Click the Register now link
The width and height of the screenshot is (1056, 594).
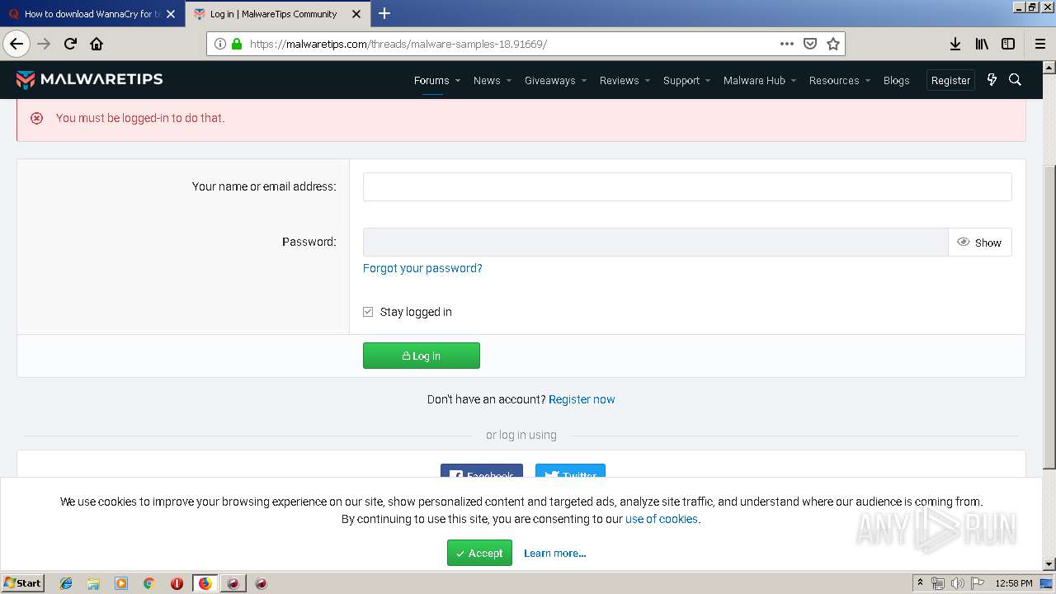[x=582, y=399]
